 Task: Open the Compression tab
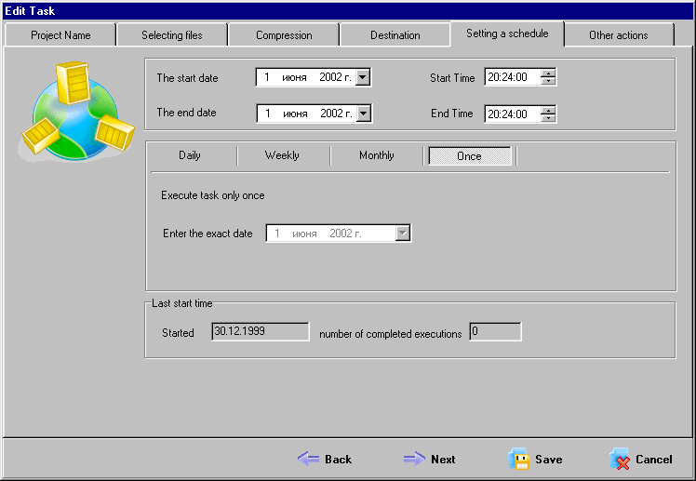coord(284,35)
